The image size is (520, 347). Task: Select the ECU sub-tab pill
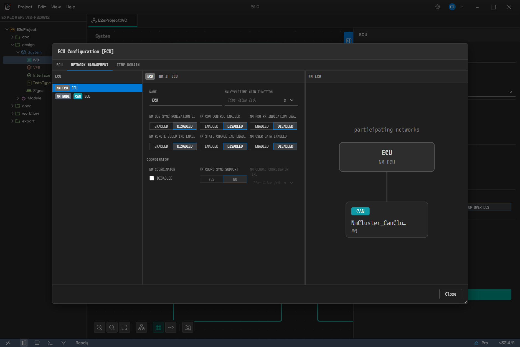[150, 76]
